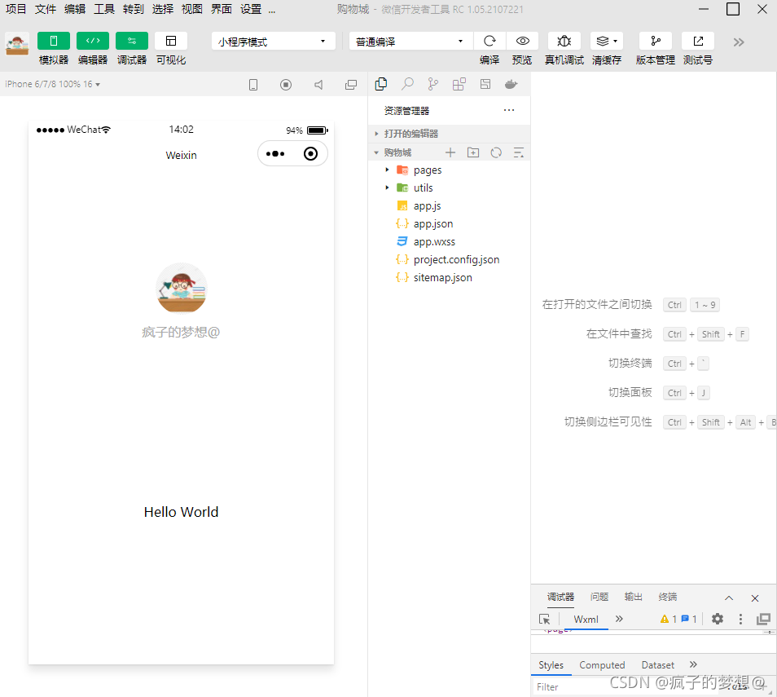
Task: Switch to the 输出 tab
Action: pyautogui.click(x=634, y=597)
